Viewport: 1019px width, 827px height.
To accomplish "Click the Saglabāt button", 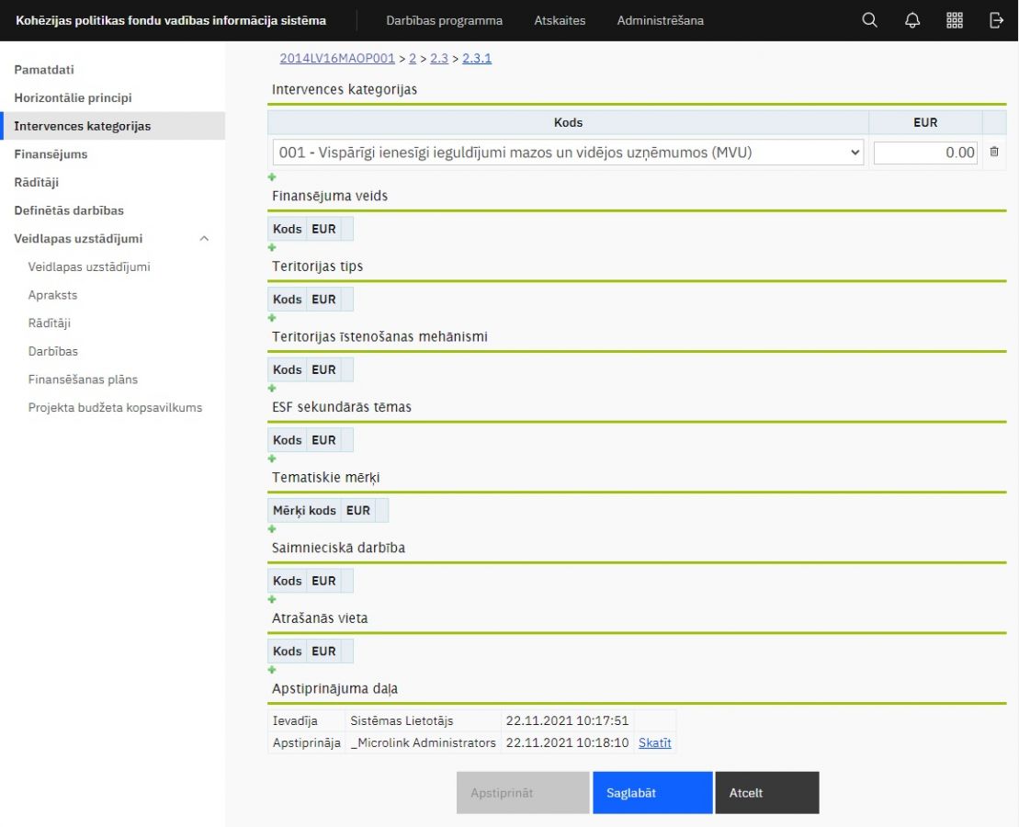I will [x=651, y=793].
